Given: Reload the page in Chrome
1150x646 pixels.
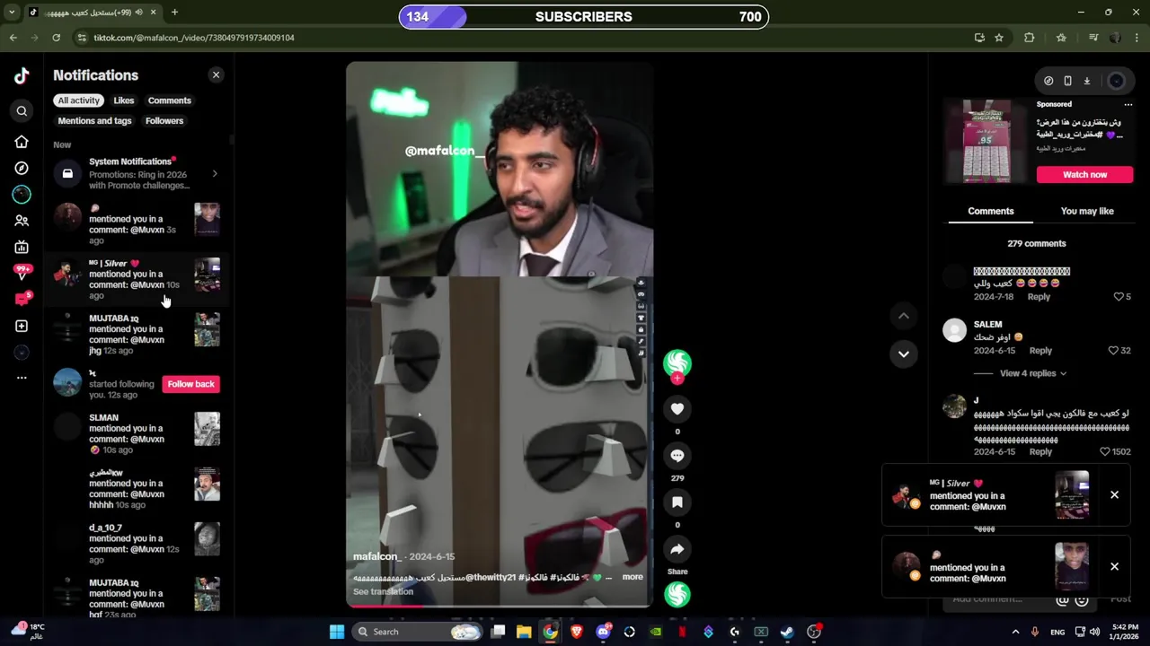Looking at the screenshot, I should click(56, 38).
